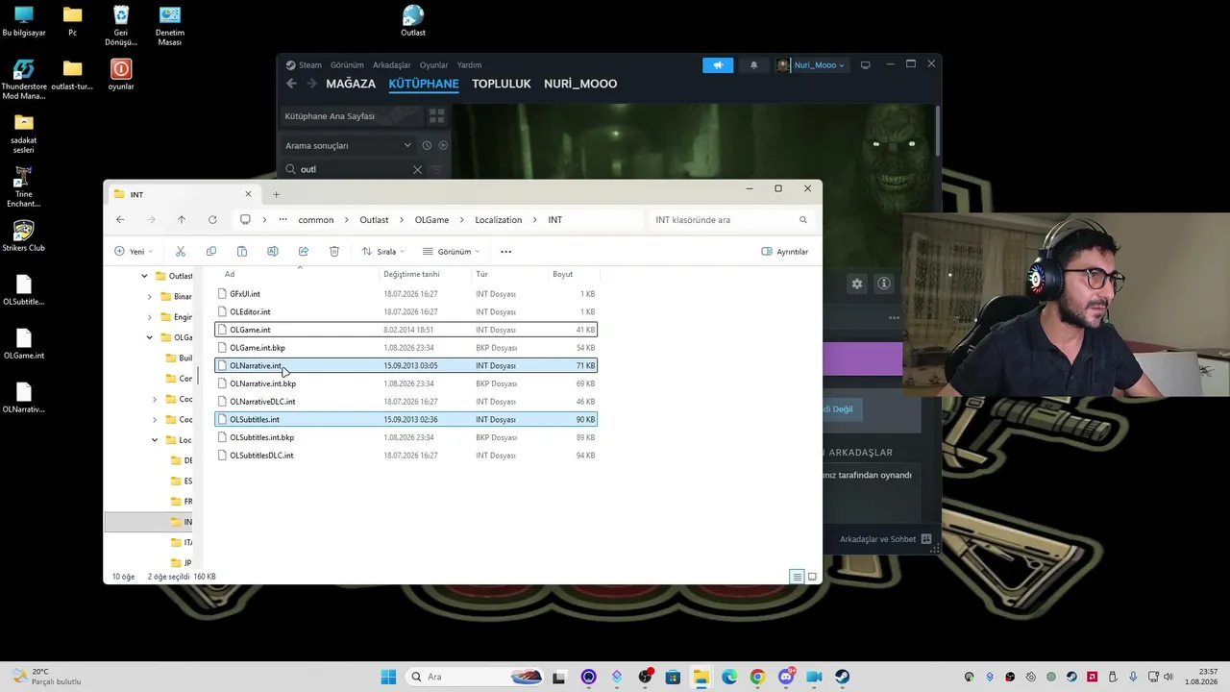The height and width of the screenshot is (692, 1230).
Task: Select the OLGame.int.bkp file
Action: (x=406, y=348)
